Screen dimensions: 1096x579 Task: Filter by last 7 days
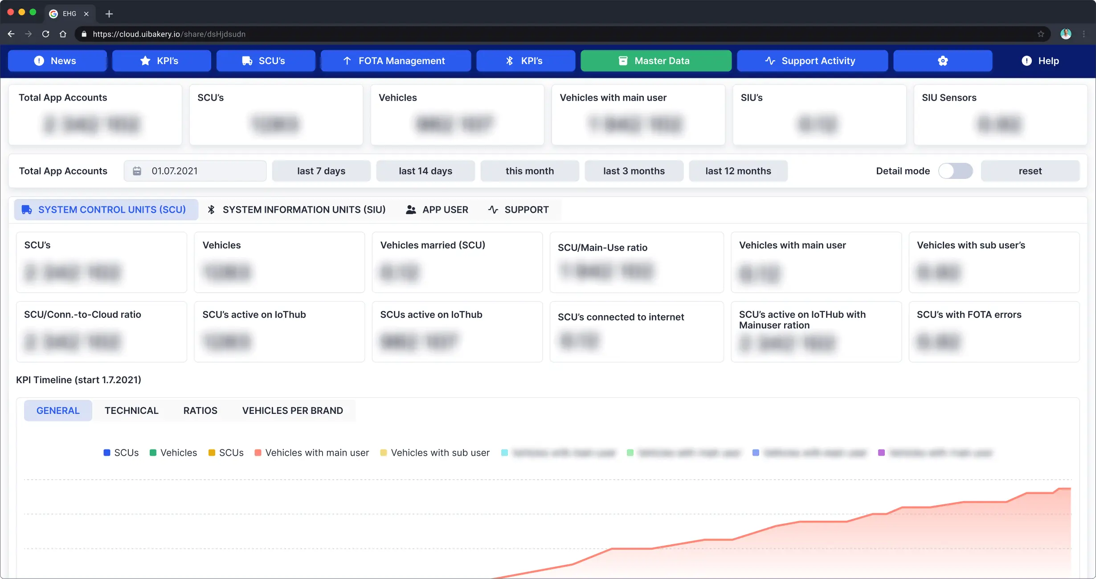pyautogui.click(x=321, y=171)
